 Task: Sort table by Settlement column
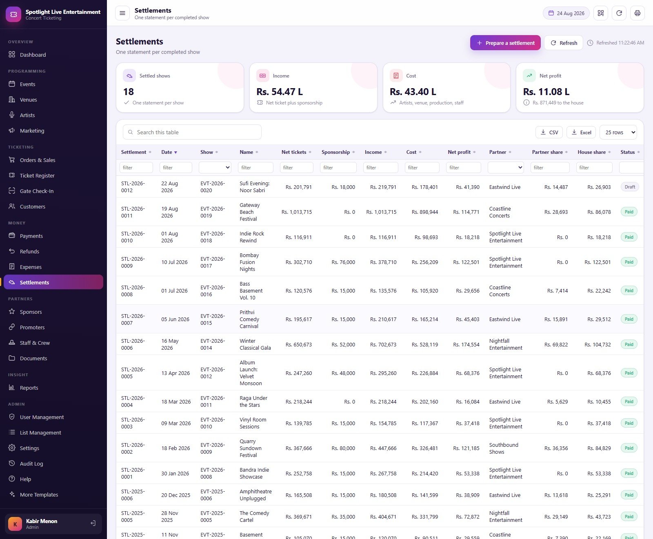click(x=136, y=152)
